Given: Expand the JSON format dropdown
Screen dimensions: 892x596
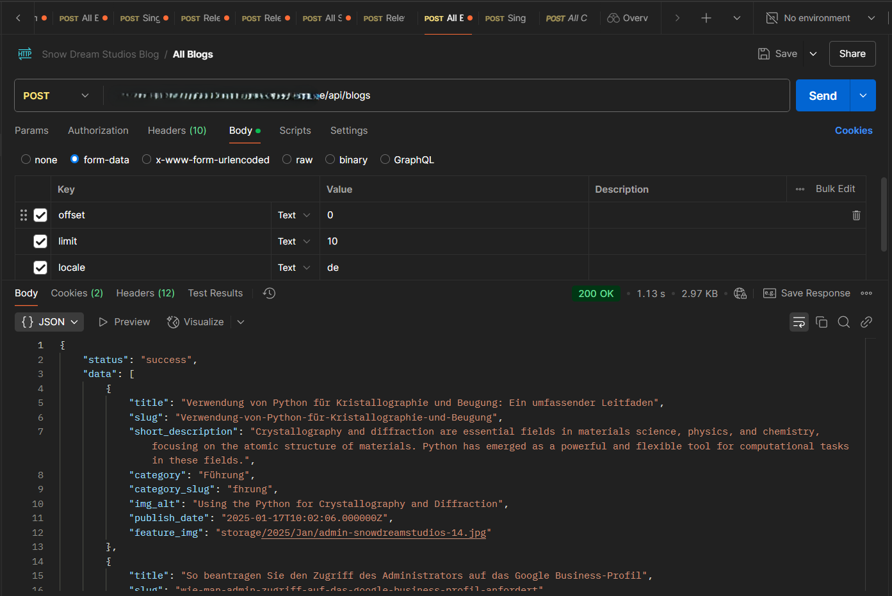Looking at the screenshot, I should pyautogui.click(x=49, y=322).
